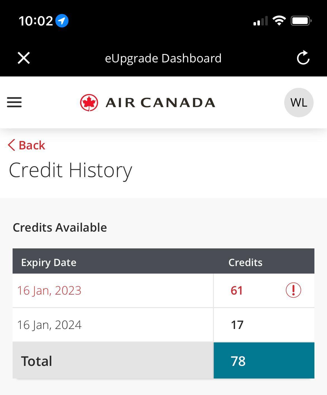The width and height of the screenshot is (327, 395).
Task: Tap the Wi-Fi status icon
Action: pyautogui.click(x=279, y=21)
